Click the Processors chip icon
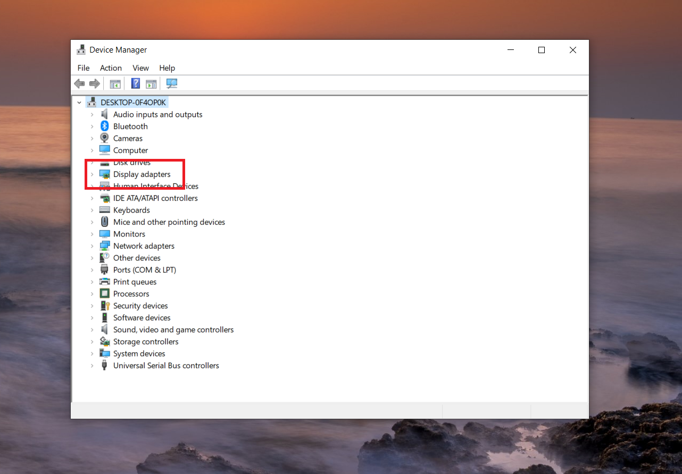This screenshot has width=682, height=474. [x=105, y=294]
